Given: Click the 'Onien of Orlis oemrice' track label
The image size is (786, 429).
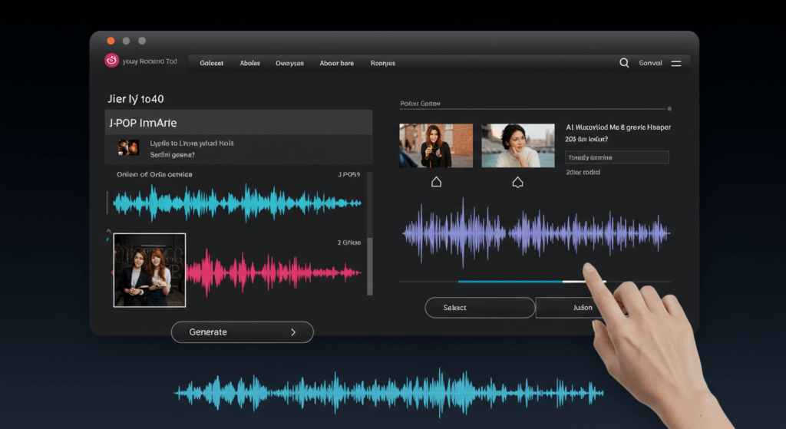Looking at the screenshot, I should tap(154, 174).
